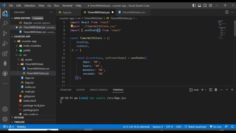Open package.json in the file tree
Image resolution: width=236 pixels, height=133 pixels.
tap(31, 110)
